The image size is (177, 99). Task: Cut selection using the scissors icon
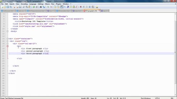[x=24, y=7]
